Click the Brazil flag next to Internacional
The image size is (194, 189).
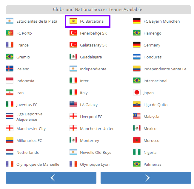click(137, 80)
